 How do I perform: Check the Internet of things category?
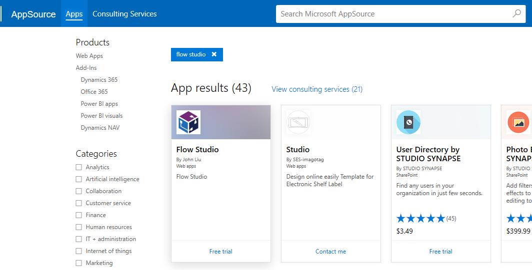click(x=78, y=251)
